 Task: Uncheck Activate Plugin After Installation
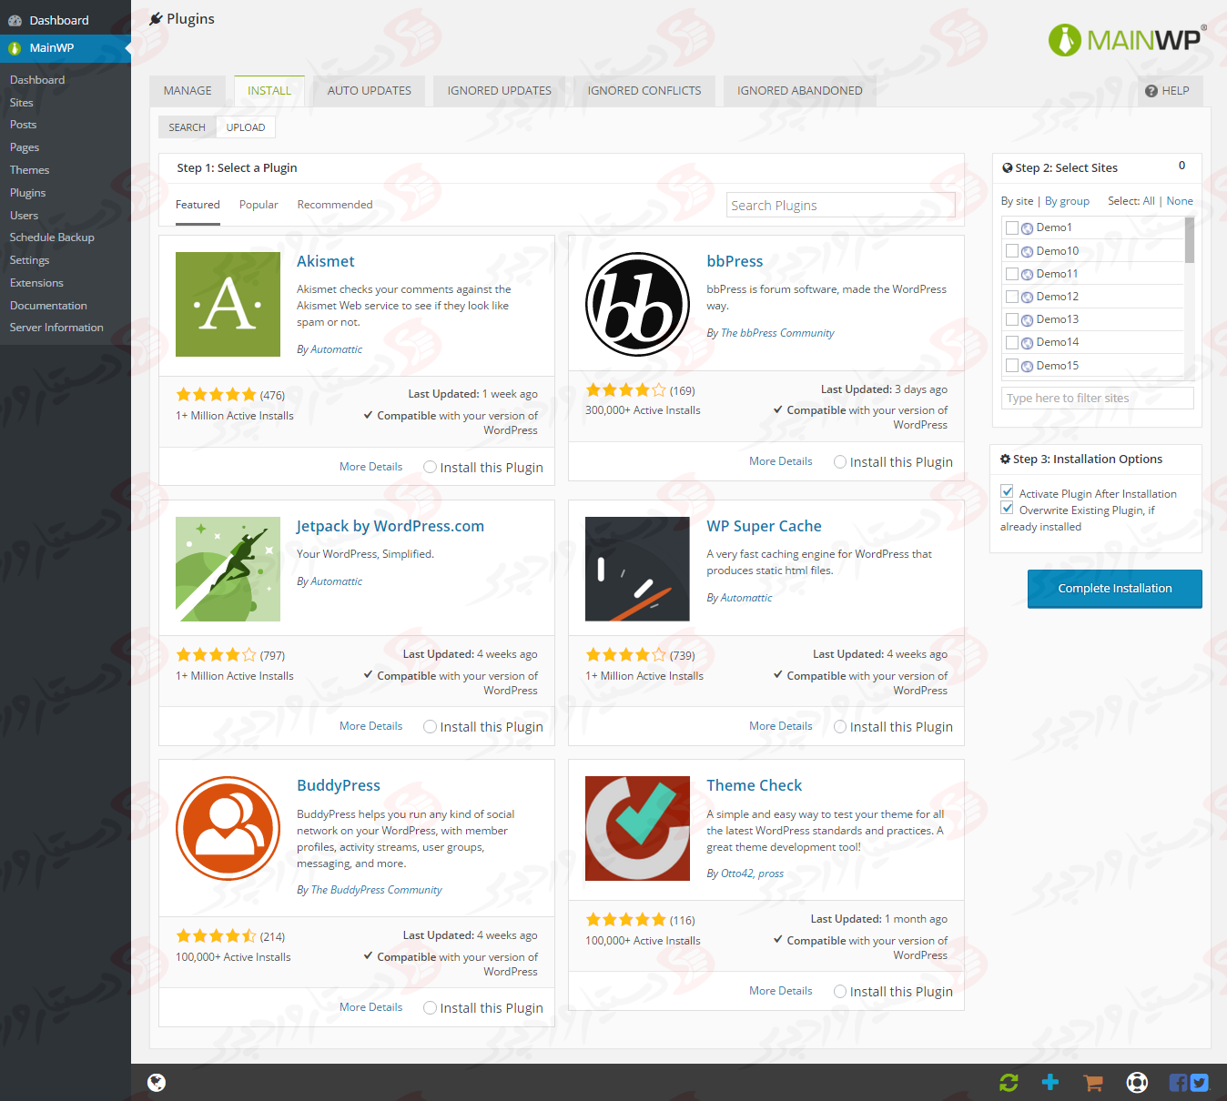click(1007, 492)
